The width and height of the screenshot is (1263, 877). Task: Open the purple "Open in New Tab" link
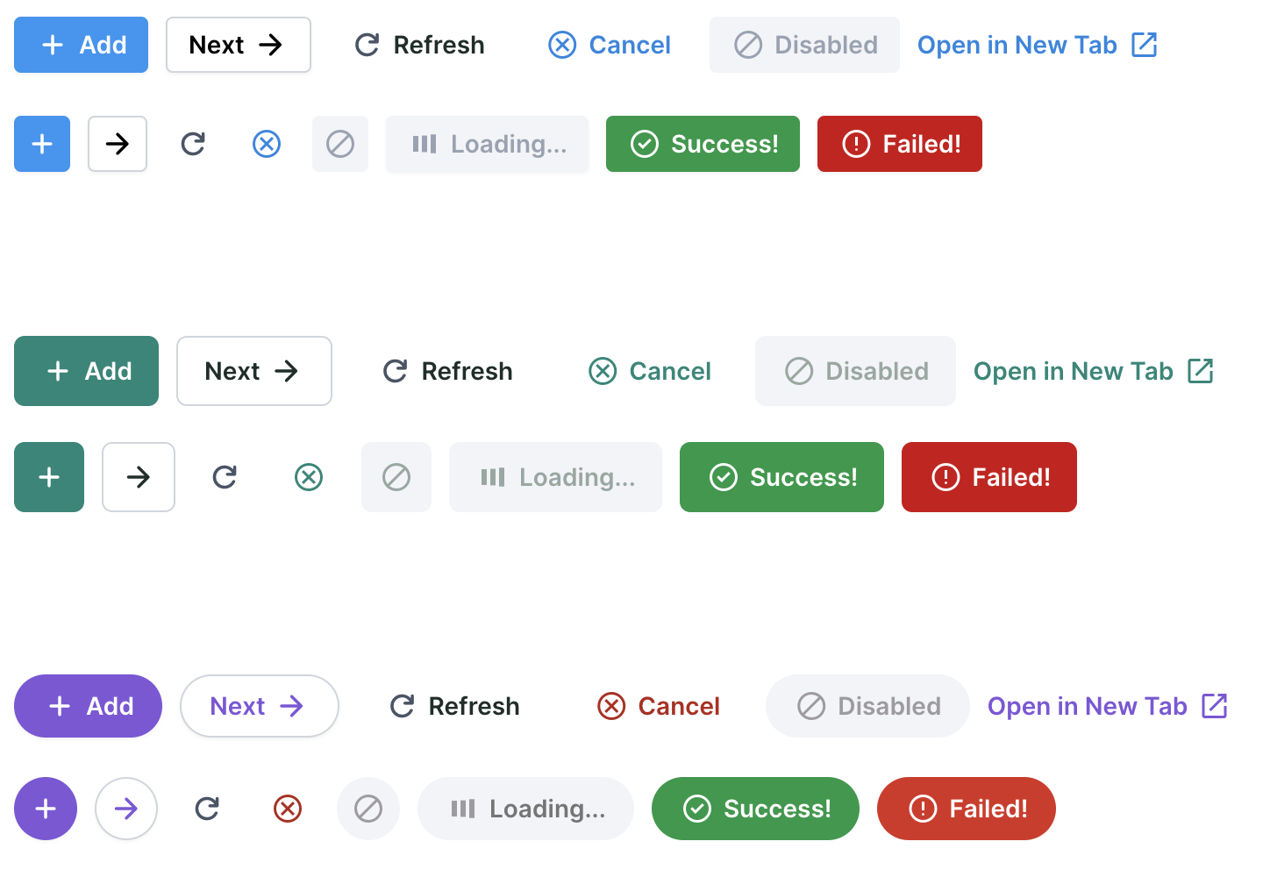click(1108, 706)
